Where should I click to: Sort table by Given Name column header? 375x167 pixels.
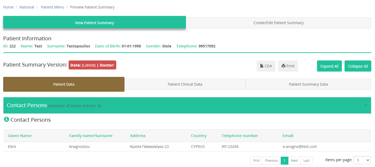point(20,136)
